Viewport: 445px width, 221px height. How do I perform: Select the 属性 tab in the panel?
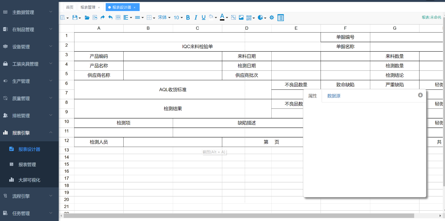click(312, 96)
